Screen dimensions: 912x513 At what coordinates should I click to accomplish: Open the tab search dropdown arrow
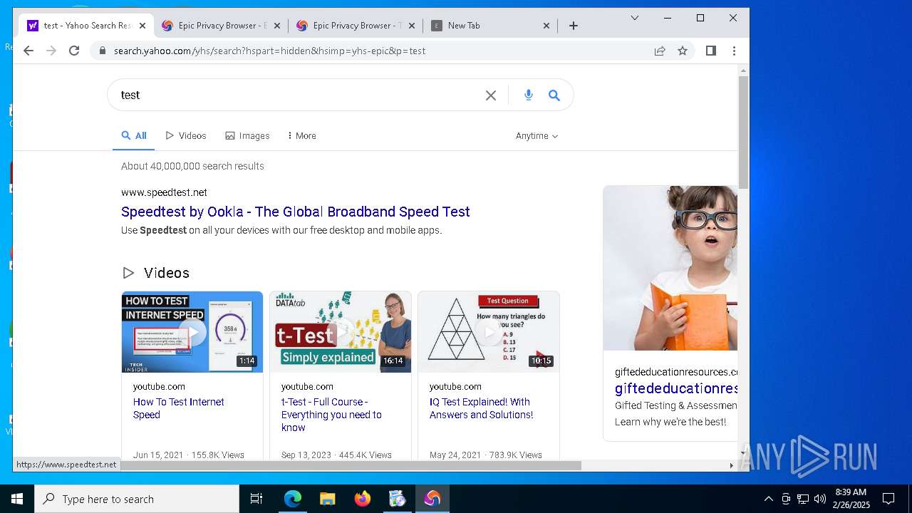[x=635, y=18]
